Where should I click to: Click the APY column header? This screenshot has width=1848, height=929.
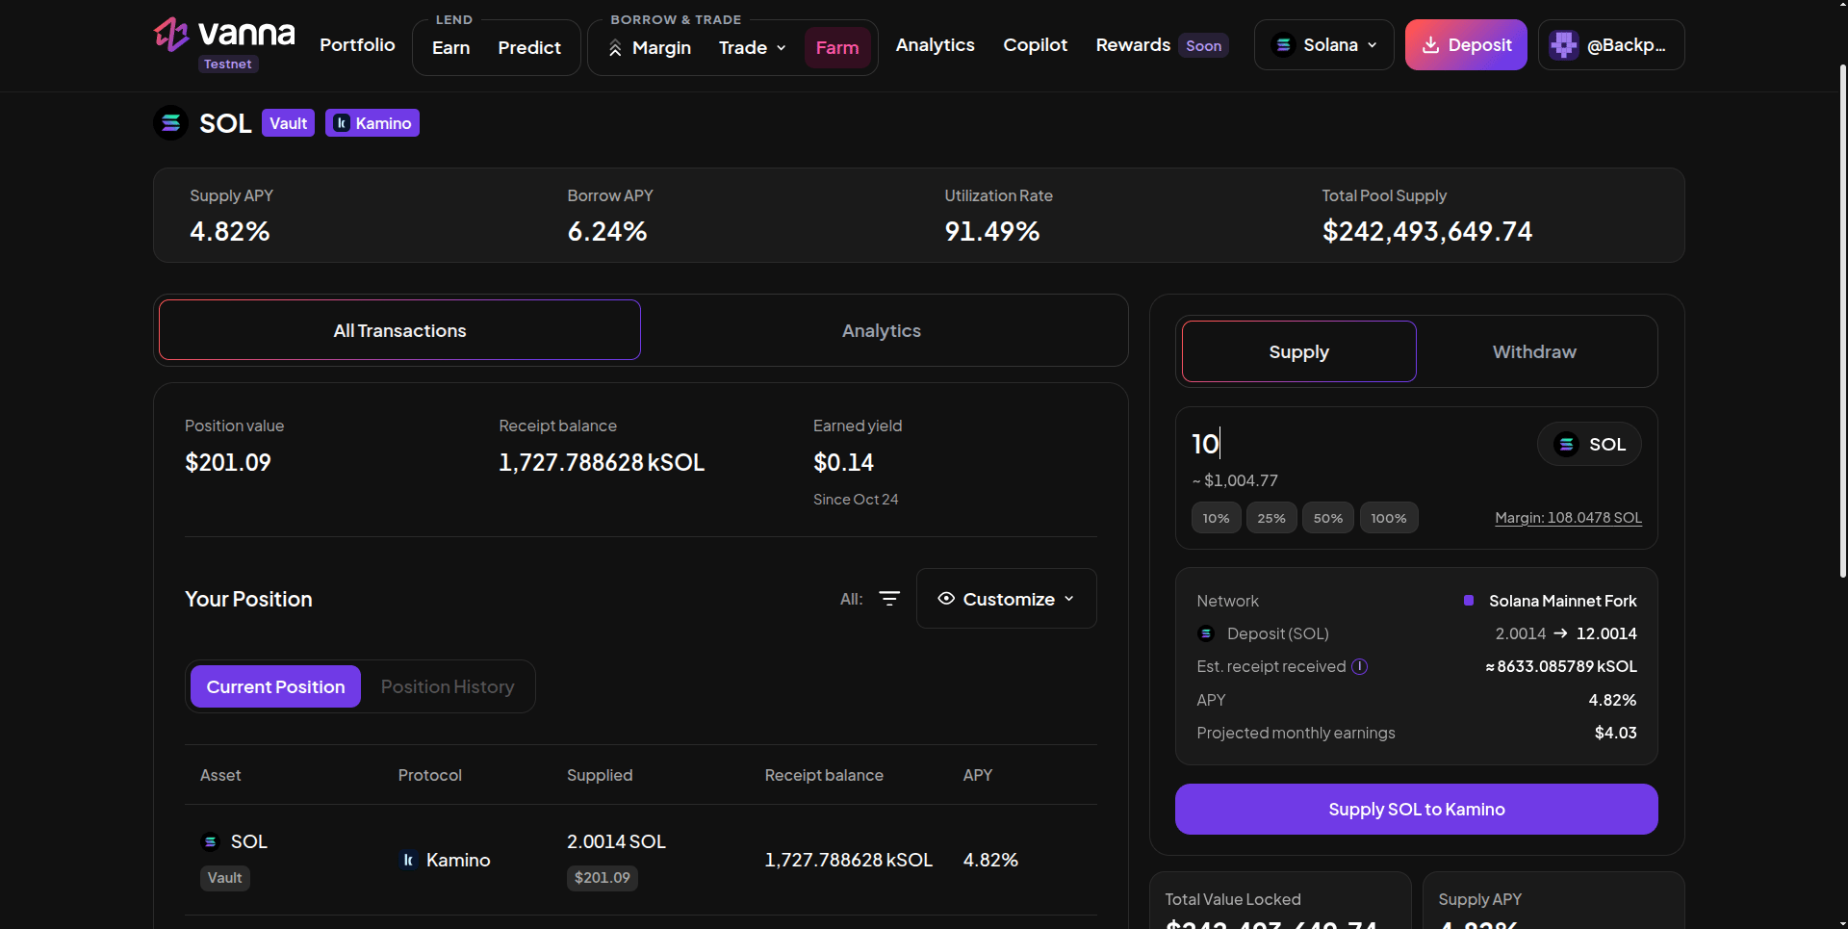977,775
